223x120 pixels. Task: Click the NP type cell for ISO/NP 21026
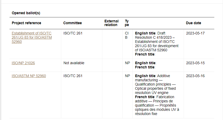pyautogui.click(x=127, y=63)
